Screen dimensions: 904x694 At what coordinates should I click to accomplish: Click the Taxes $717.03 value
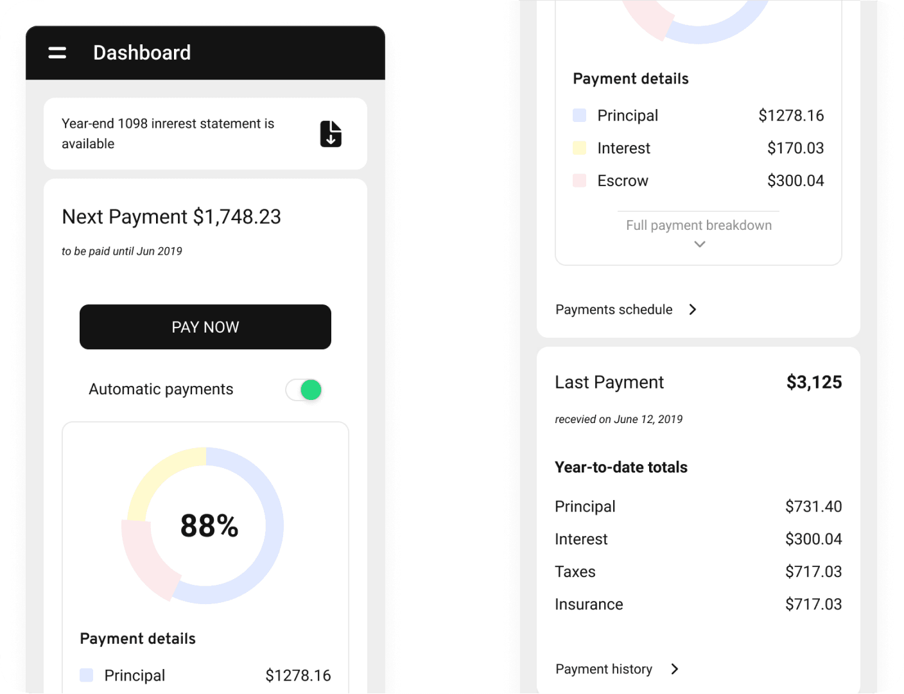click(x=813, y=572)
